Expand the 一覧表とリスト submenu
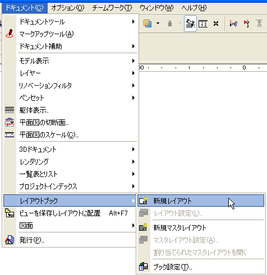The width and height of the screenshot is (267, 275). 70,174
